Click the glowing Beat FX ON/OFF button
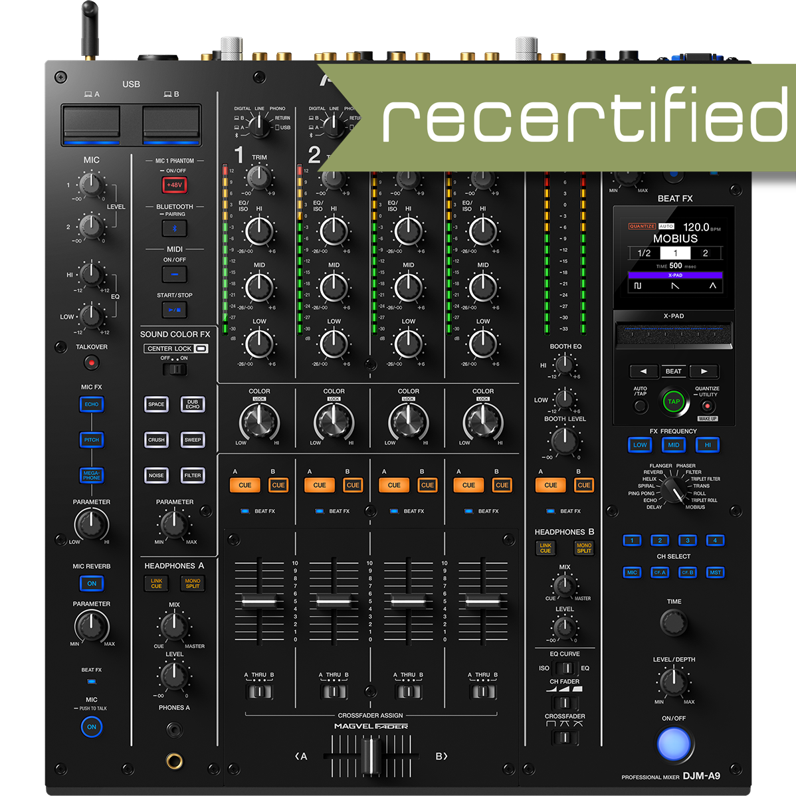 674,744
